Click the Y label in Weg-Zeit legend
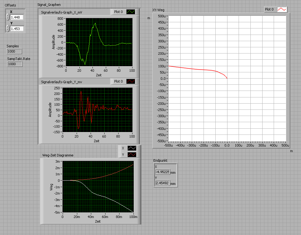The width and height of the screenshot is (301, 235). click(123, 155)
